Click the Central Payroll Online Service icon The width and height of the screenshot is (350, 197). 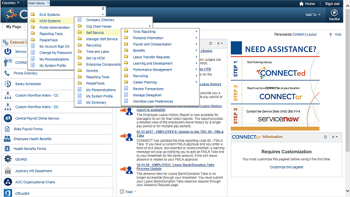[x=8, y=118]
